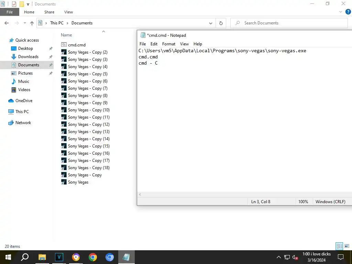Go up one folder level arrow
Screen dimensions: 352x264
[x=32, y=23]
